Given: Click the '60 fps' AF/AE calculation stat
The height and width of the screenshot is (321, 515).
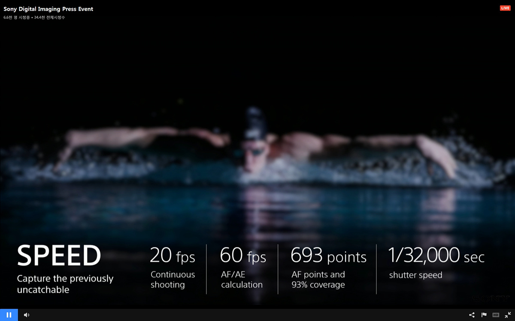Looking at the screenshot, I should tap(243, 256).
